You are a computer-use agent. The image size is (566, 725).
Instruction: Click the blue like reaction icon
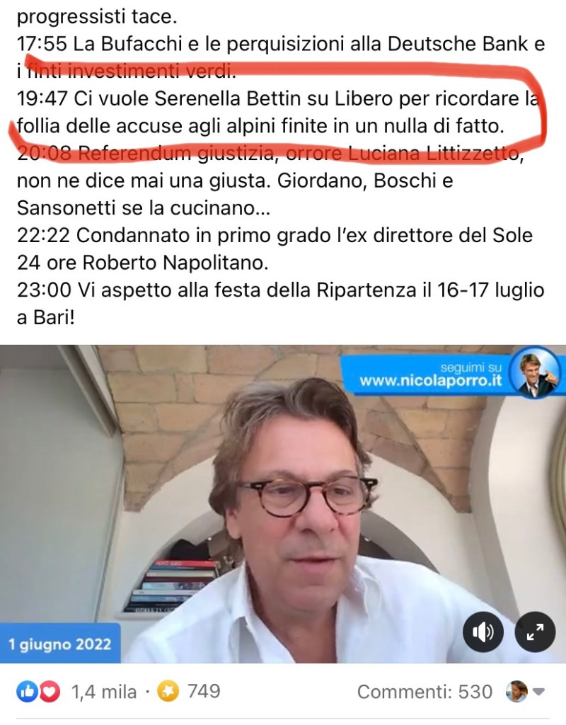tap(27, 692)
